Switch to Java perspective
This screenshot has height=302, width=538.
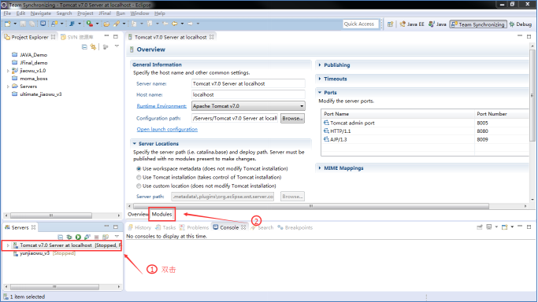[437, 24]
